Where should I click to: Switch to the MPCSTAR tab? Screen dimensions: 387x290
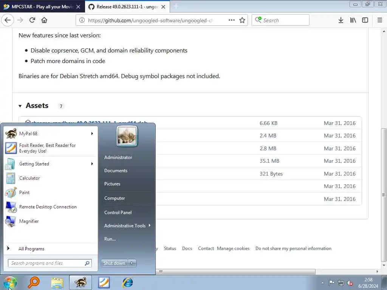pyautogui.click(x=42, y=7)
